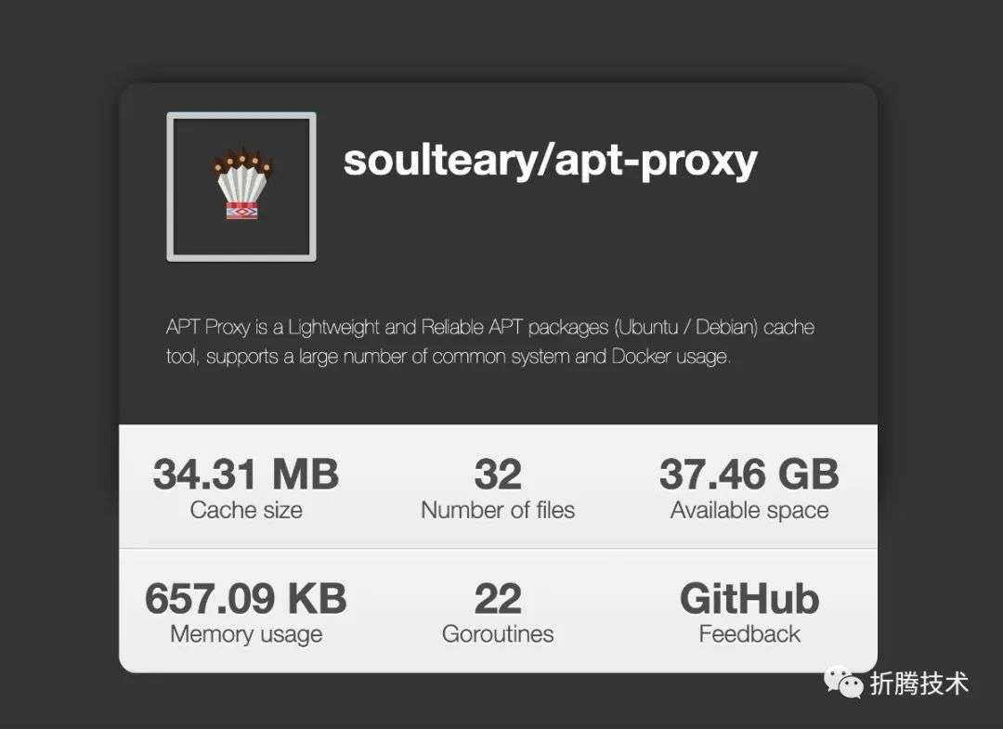This screenshot has height=729, width=1003.
Task: Click the APT Proxy description text
Action: [x=490, y=342]
